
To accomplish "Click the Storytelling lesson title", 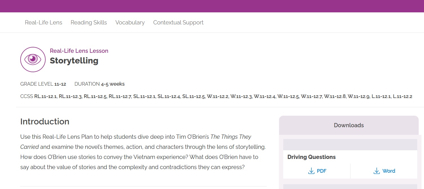I will (74, 61).
